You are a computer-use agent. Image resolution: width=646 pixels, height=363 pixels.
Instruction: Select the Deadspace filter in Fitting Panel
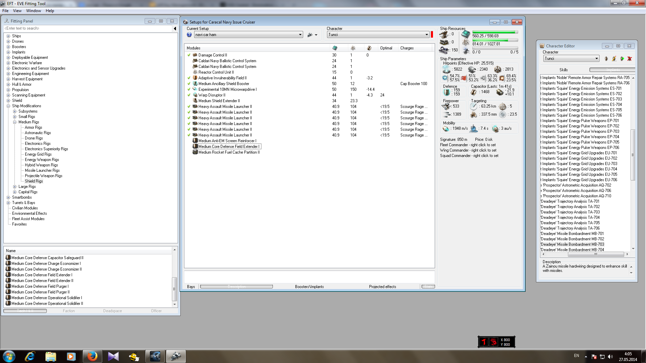tap(113, 311)
